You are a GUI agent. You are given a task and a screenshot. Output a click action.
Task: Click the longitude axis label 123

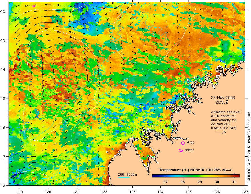pyautogui.click(x=132, y=192)
